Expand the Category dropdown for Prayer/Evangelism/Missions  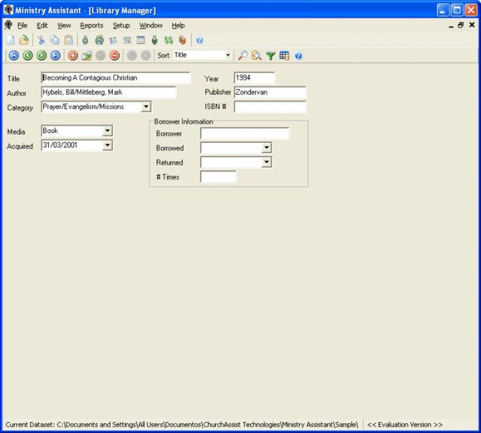tap(145, 107)
